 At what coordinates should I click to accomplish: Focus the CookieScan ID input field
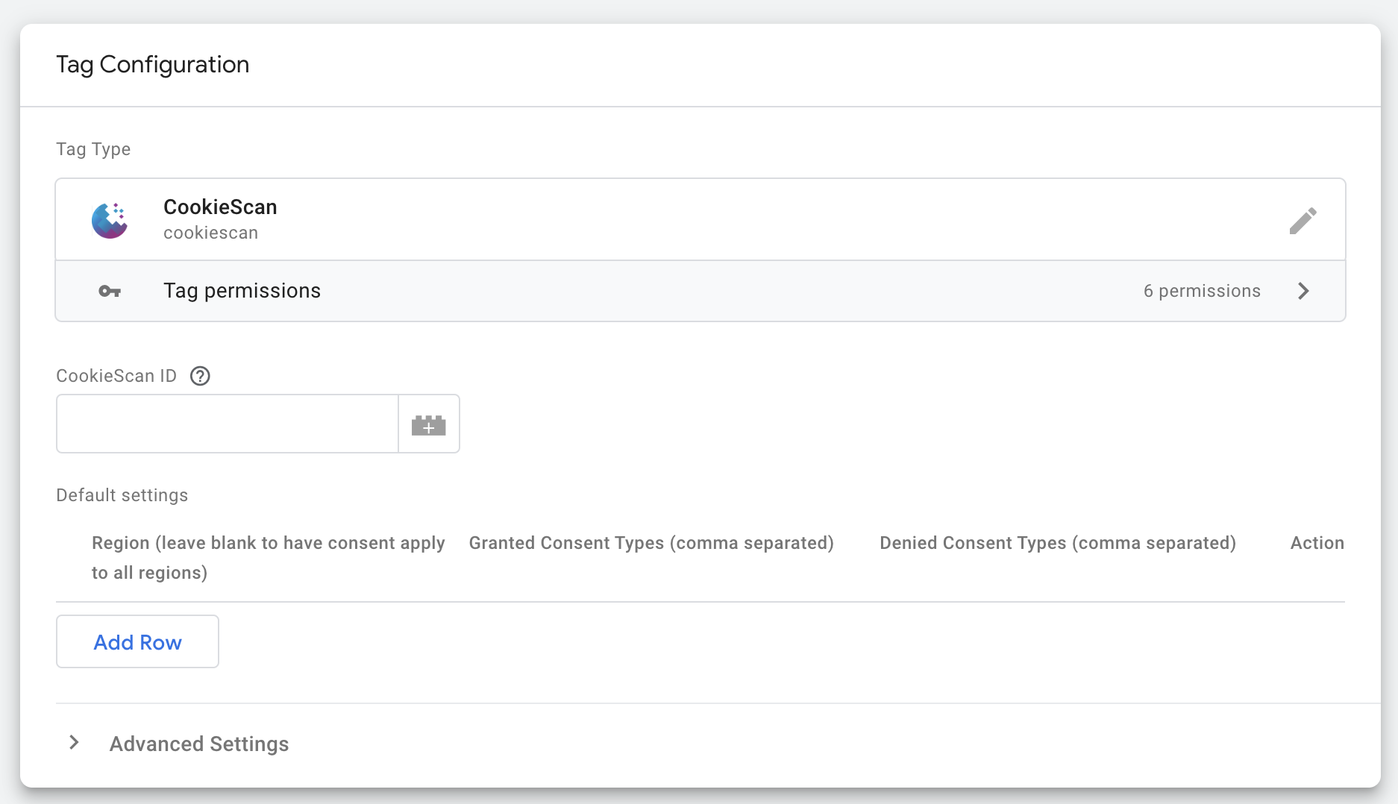(x=228, y=424)
